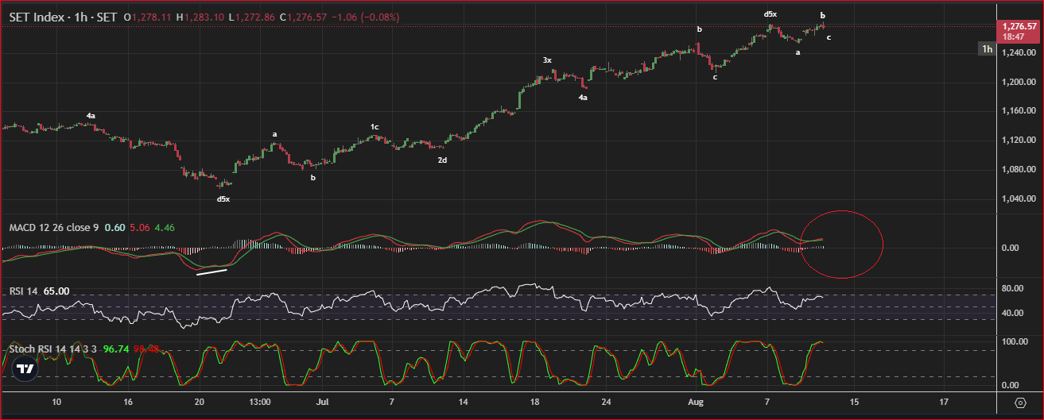
Task: Select the white trend line on MACD pane
Action: (x=212, y=272)
